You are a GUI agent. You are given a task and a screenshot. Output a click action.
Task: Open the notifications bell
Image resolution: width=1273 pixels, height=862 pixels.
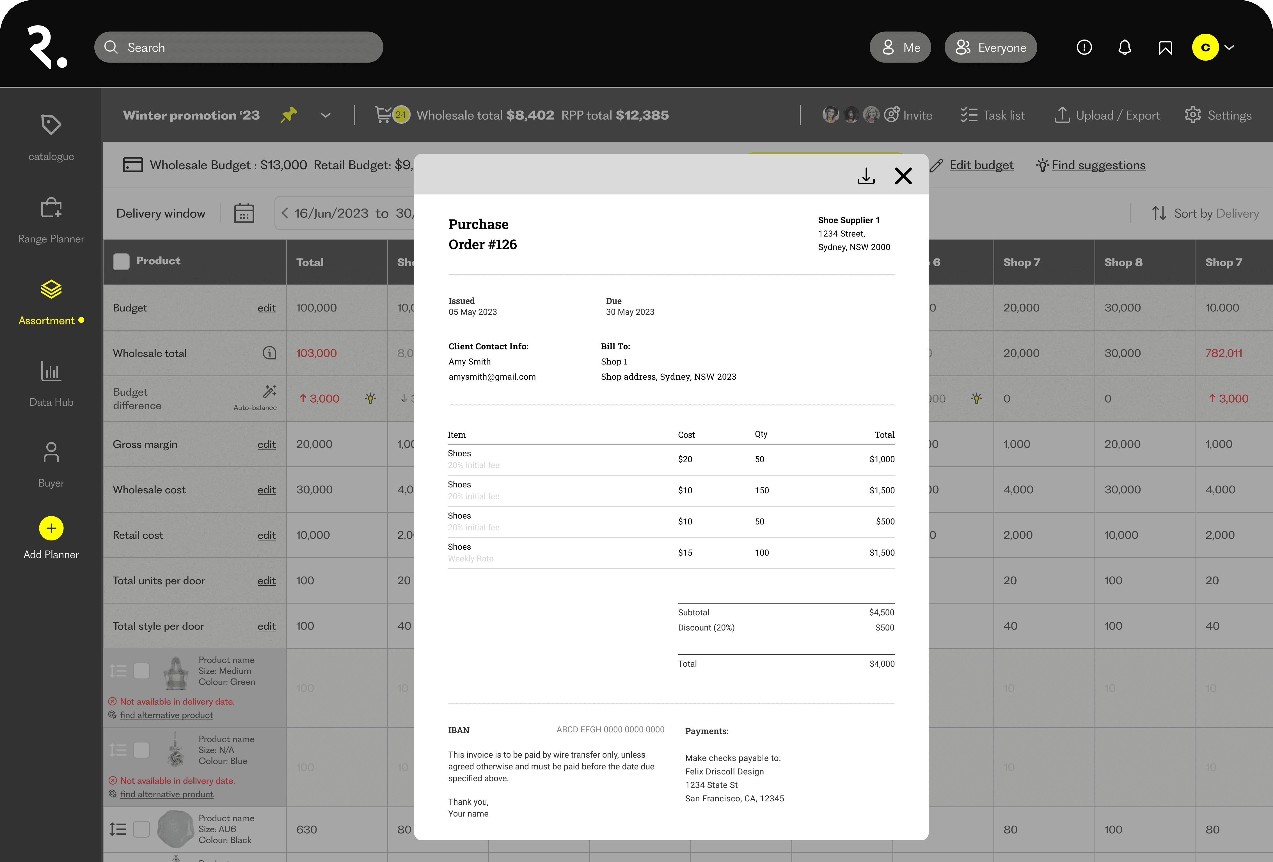(1124, 48)
